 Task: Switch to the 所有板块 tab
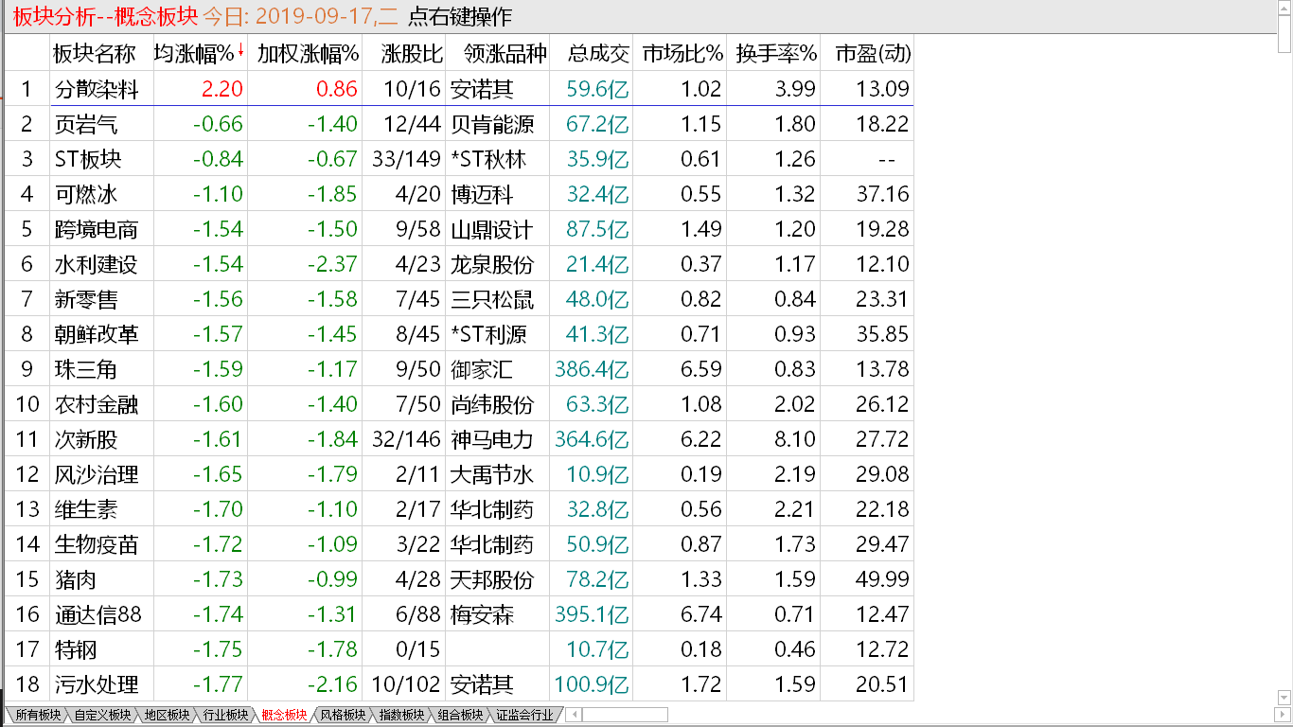coord(37,715)
